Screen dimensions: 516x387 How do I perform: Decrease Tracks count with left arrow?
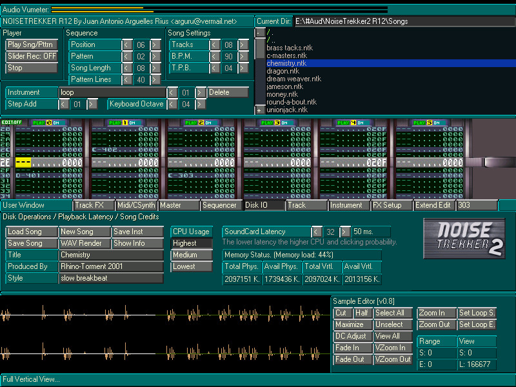click(215, 45)
